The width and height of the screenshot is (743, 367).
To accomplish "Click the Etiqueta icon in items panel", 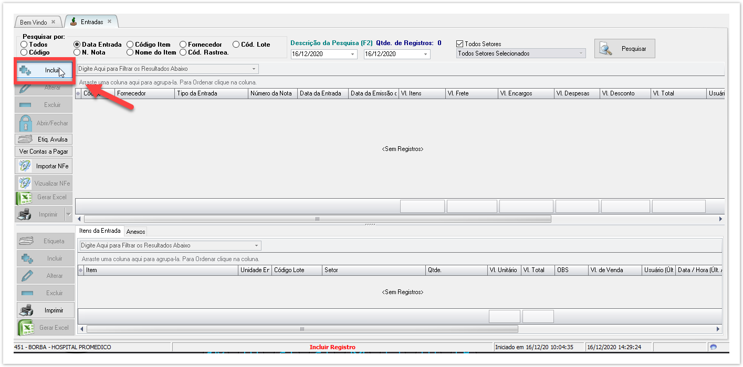I will click(x=26, y=241).
